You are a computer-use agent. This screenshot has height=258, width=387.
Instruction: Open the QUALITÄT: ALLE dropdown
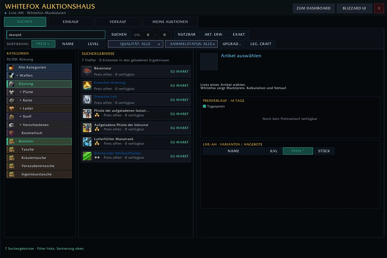pos(135,44)
